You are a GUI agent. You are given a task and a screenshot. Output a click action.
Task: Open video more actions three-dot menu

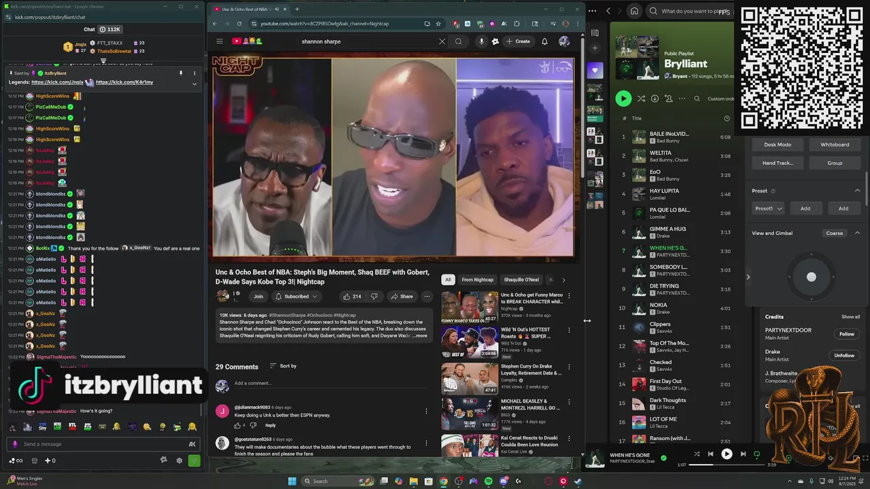click(427, 296)
